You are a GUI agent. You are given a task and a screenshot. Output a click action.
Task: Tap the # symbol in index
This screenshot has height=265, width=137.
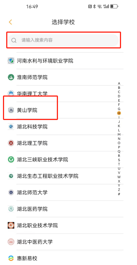coord(119,194)
